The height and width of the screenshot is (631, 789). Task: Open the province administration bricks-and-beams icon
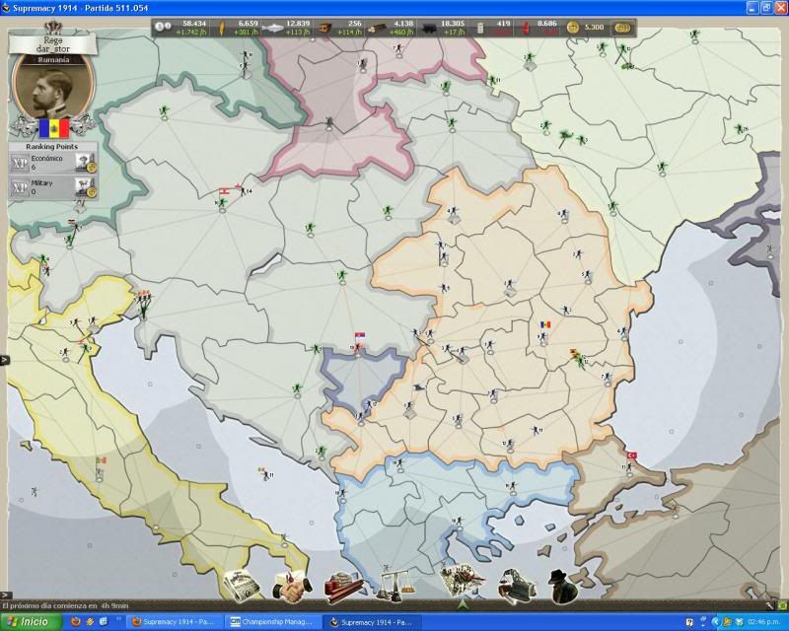pos(343,587)
